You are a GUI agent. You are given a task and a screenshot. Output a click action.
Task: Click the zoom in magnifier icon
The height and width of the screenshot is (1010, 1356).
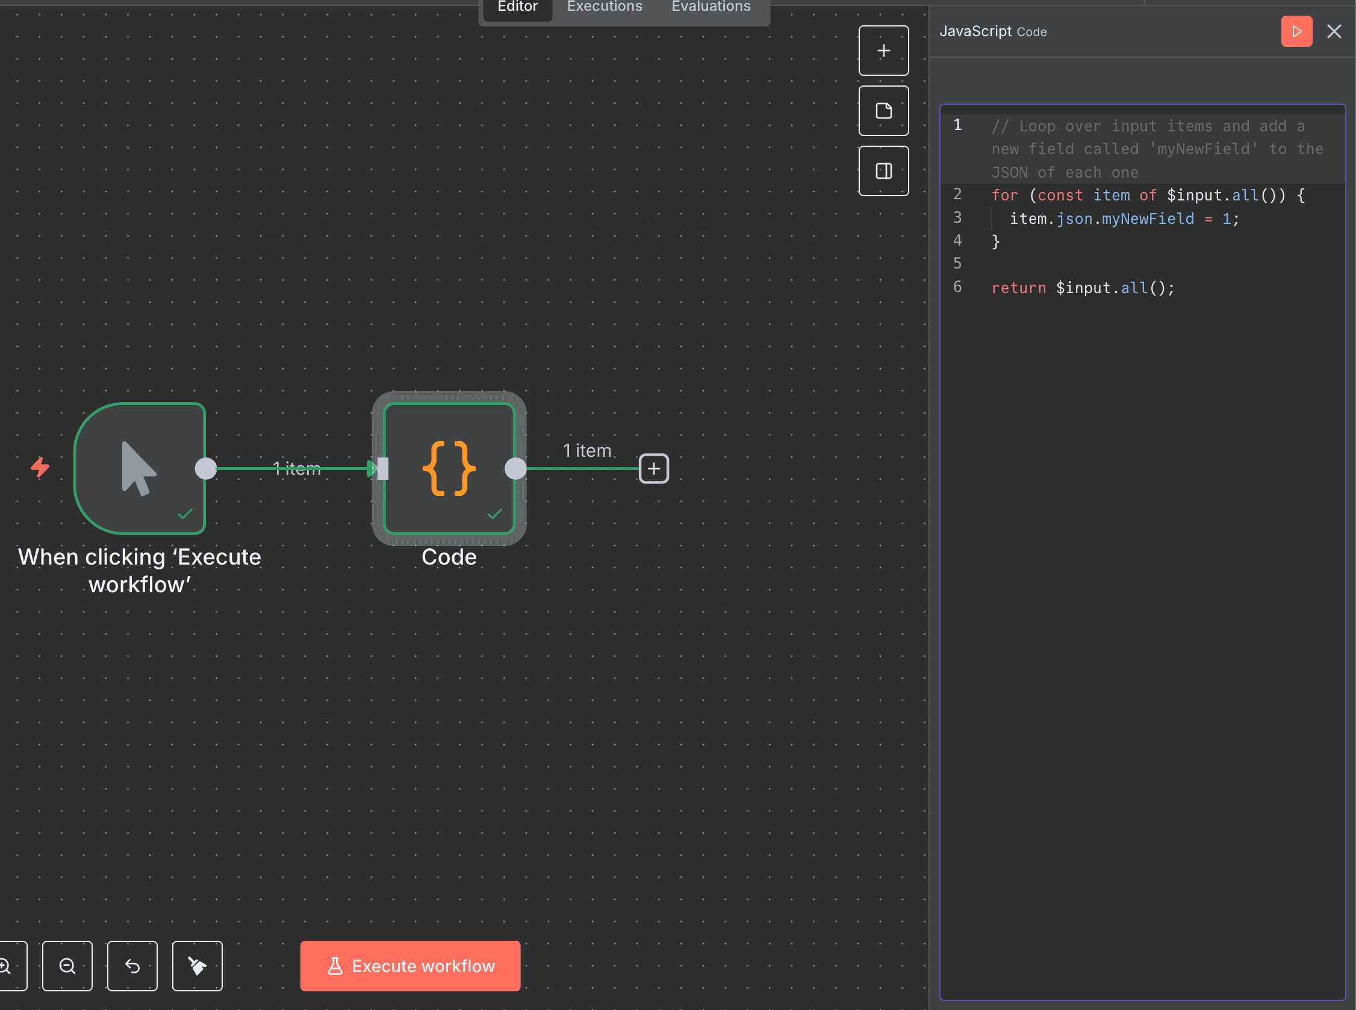pyautogui.click(x=6, y=966)
